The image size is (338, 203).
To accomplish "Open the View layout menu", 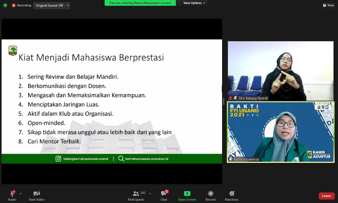I will (x=328, y=5).
